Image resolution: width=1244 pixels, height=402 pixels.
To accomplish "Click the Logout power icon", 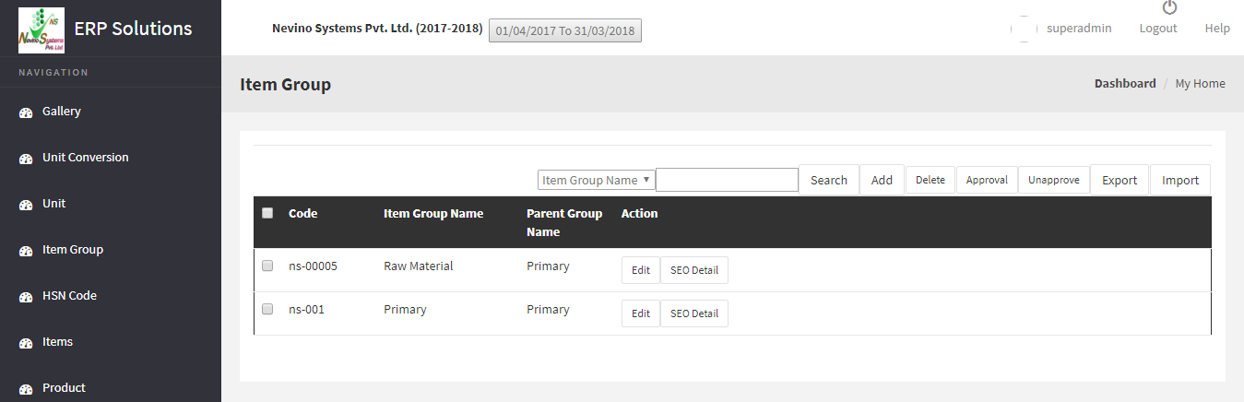I will (1169, 8).
